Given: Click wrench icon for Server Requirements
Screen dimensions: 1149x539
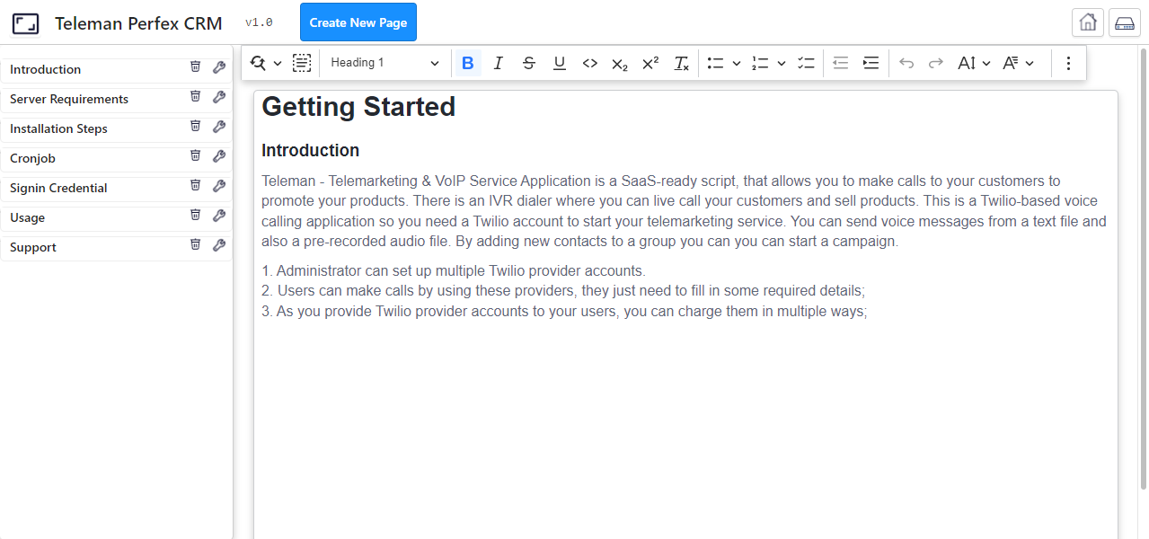Looking at the screenshot, I should tap(218, 97).
